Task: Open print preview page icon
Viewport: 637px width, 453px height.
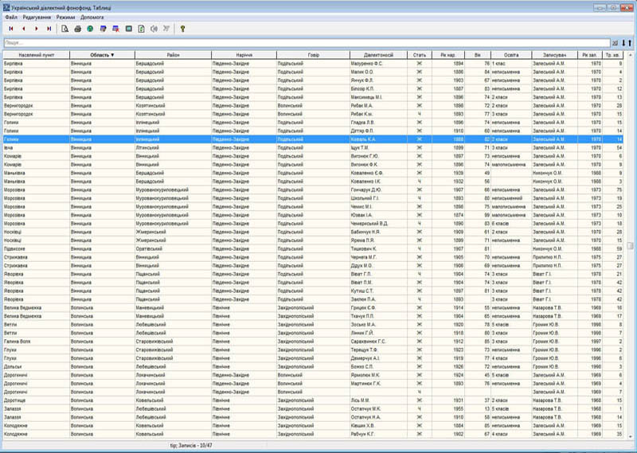Action: pos(64,29)
